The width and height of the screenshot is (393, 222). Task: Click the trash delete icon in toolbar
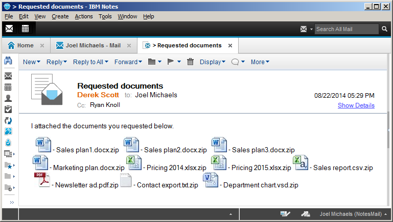[190, 62]
